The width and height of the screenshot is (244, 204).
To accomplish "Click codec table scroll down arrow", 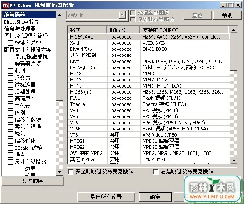I will [234, 160].
